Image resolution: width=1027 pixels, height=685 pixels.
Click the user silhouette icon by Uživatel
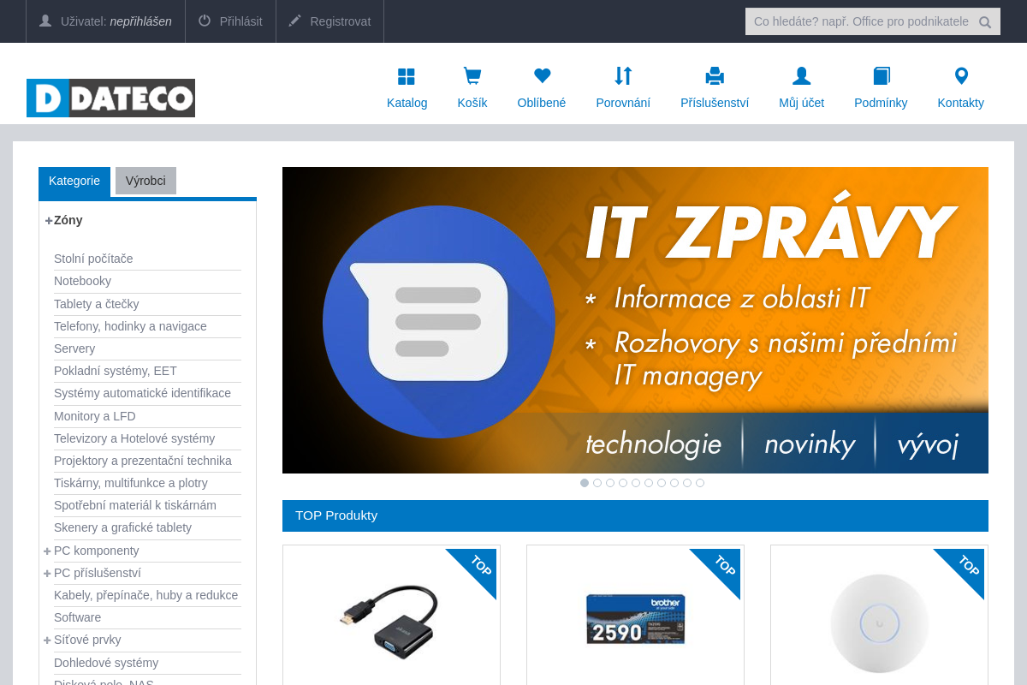(x=45, y=21)
